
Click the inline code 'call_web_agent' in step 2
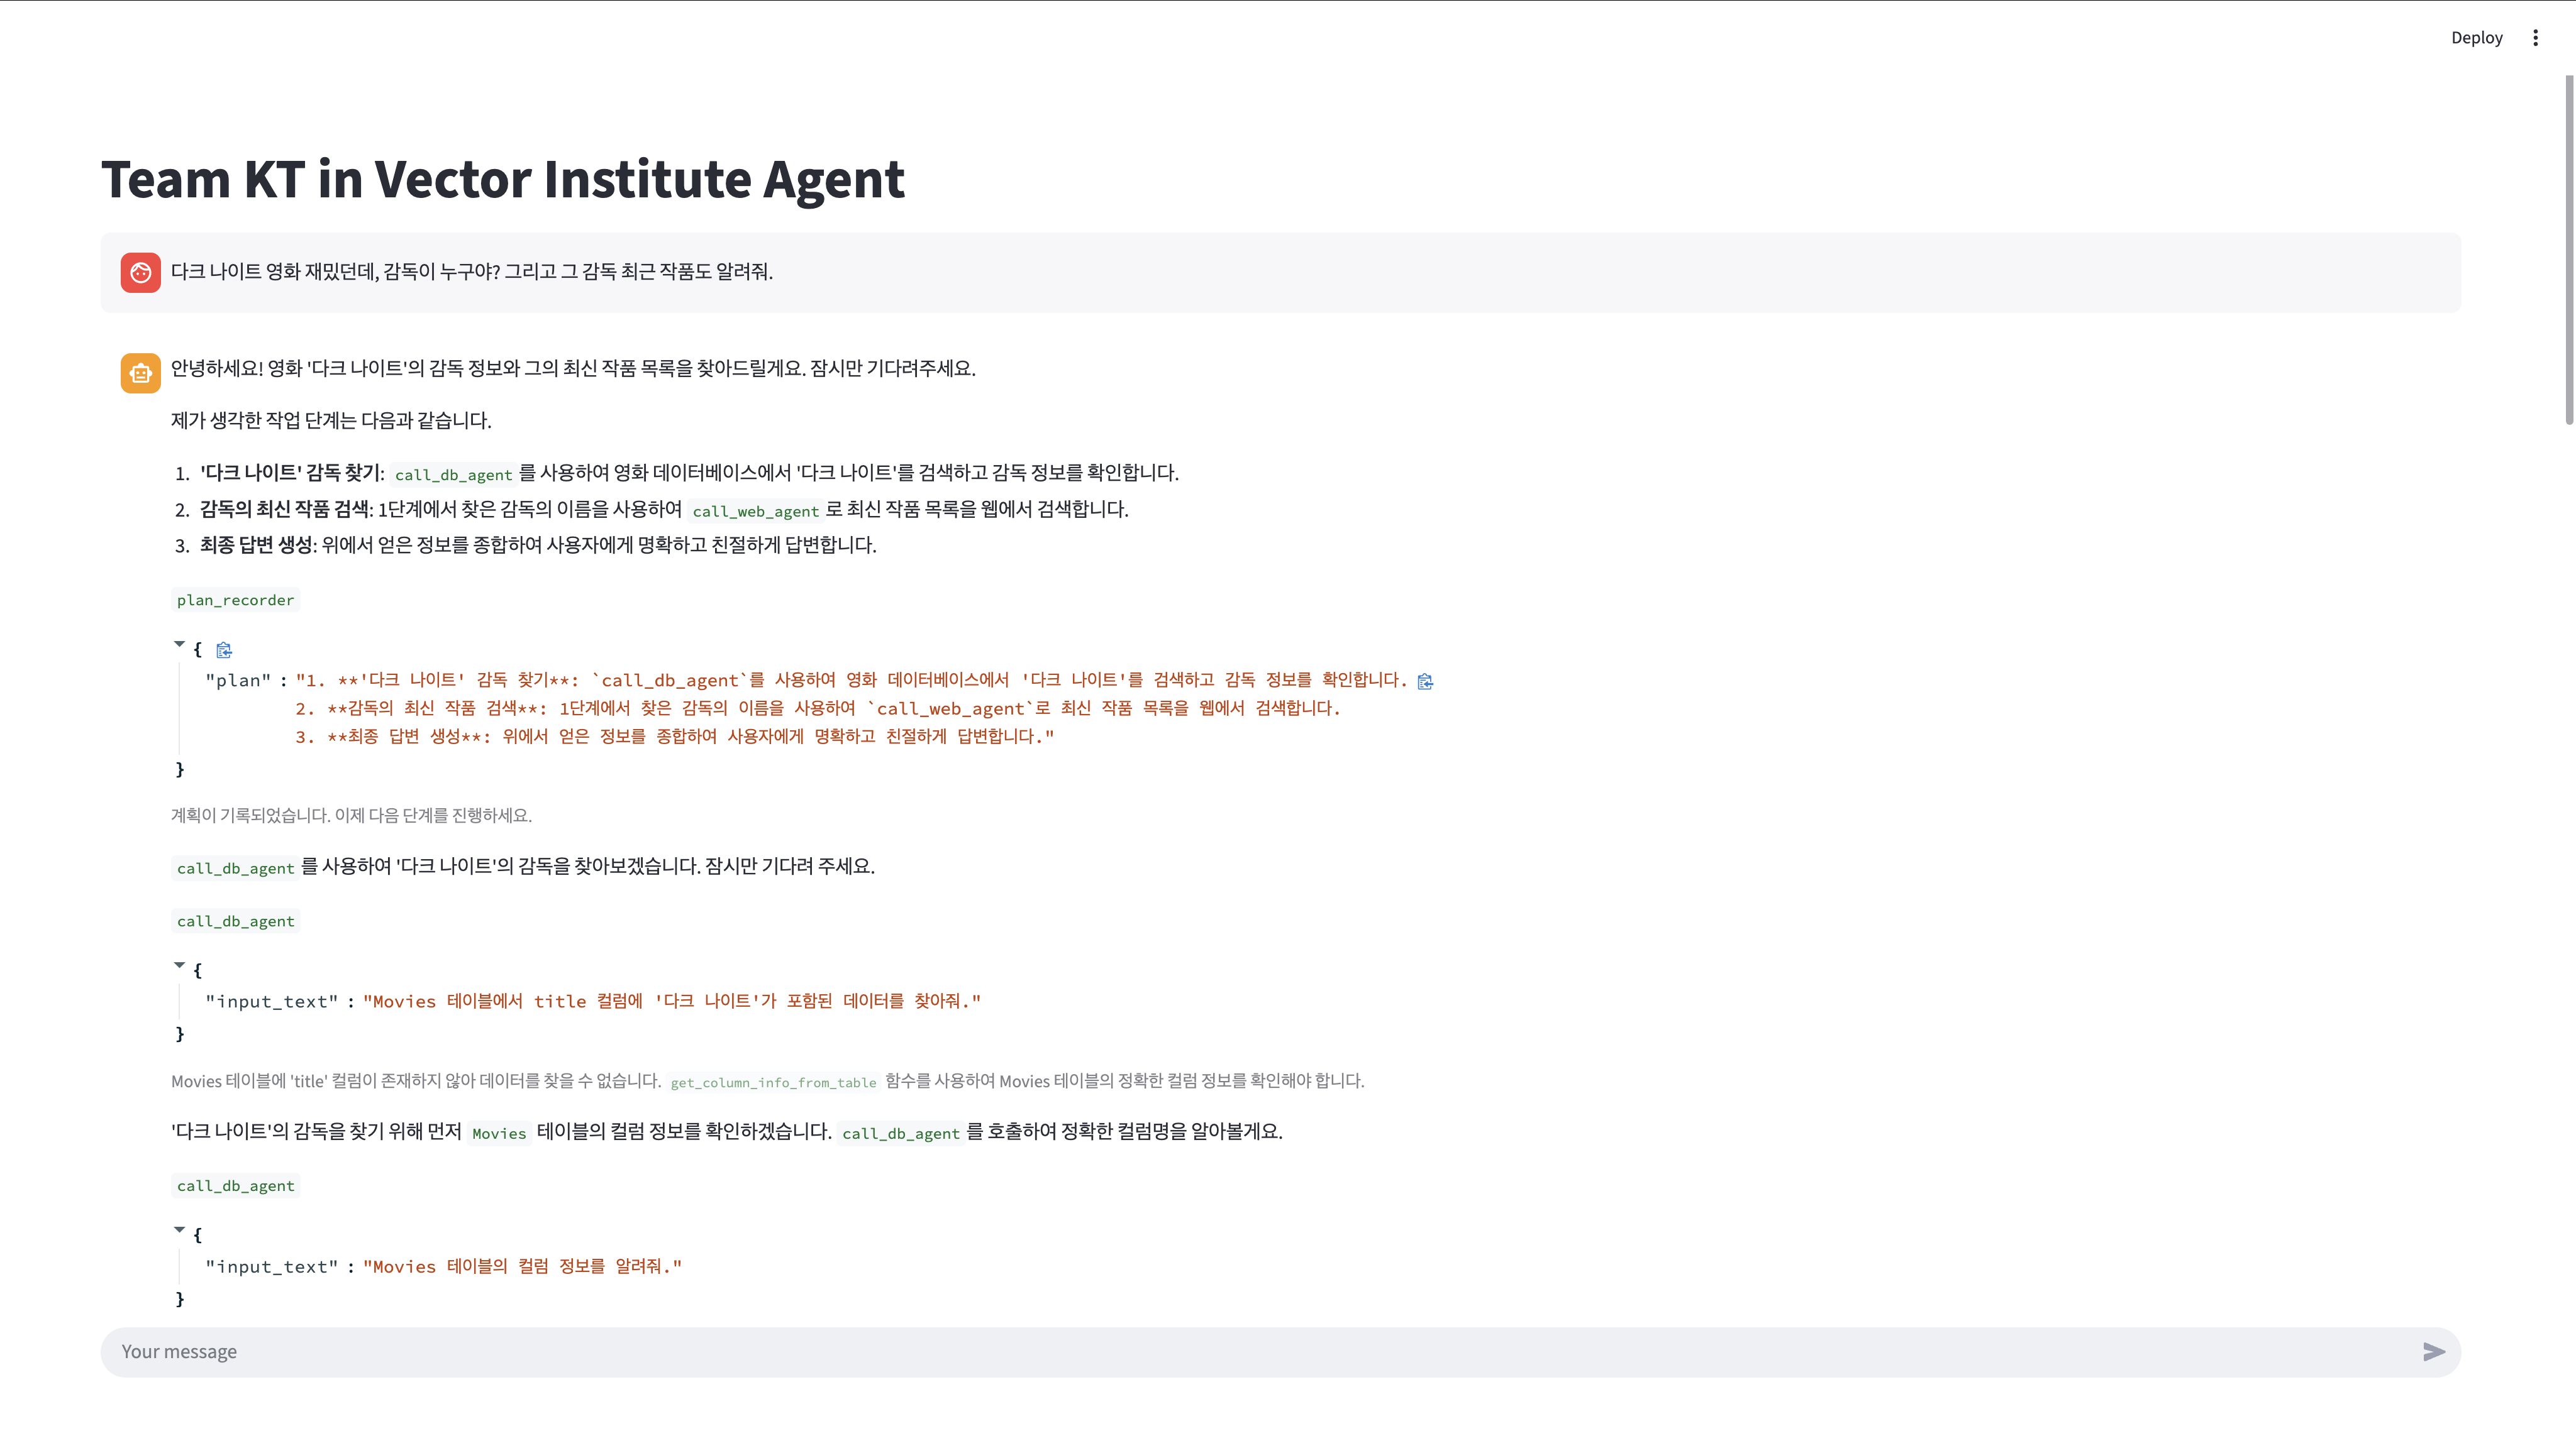click(x=755, y=511)
